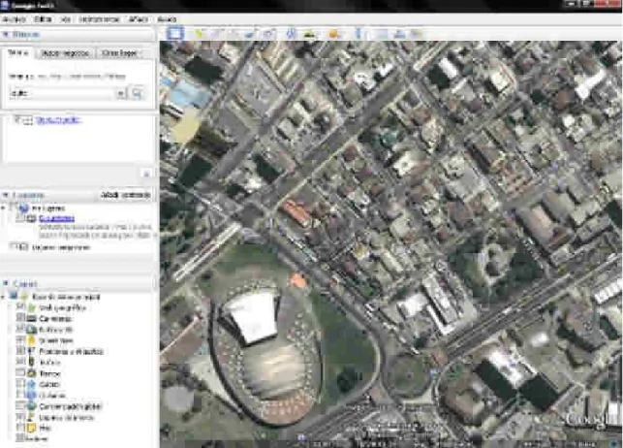Toggle the search result checkbox

17,119
